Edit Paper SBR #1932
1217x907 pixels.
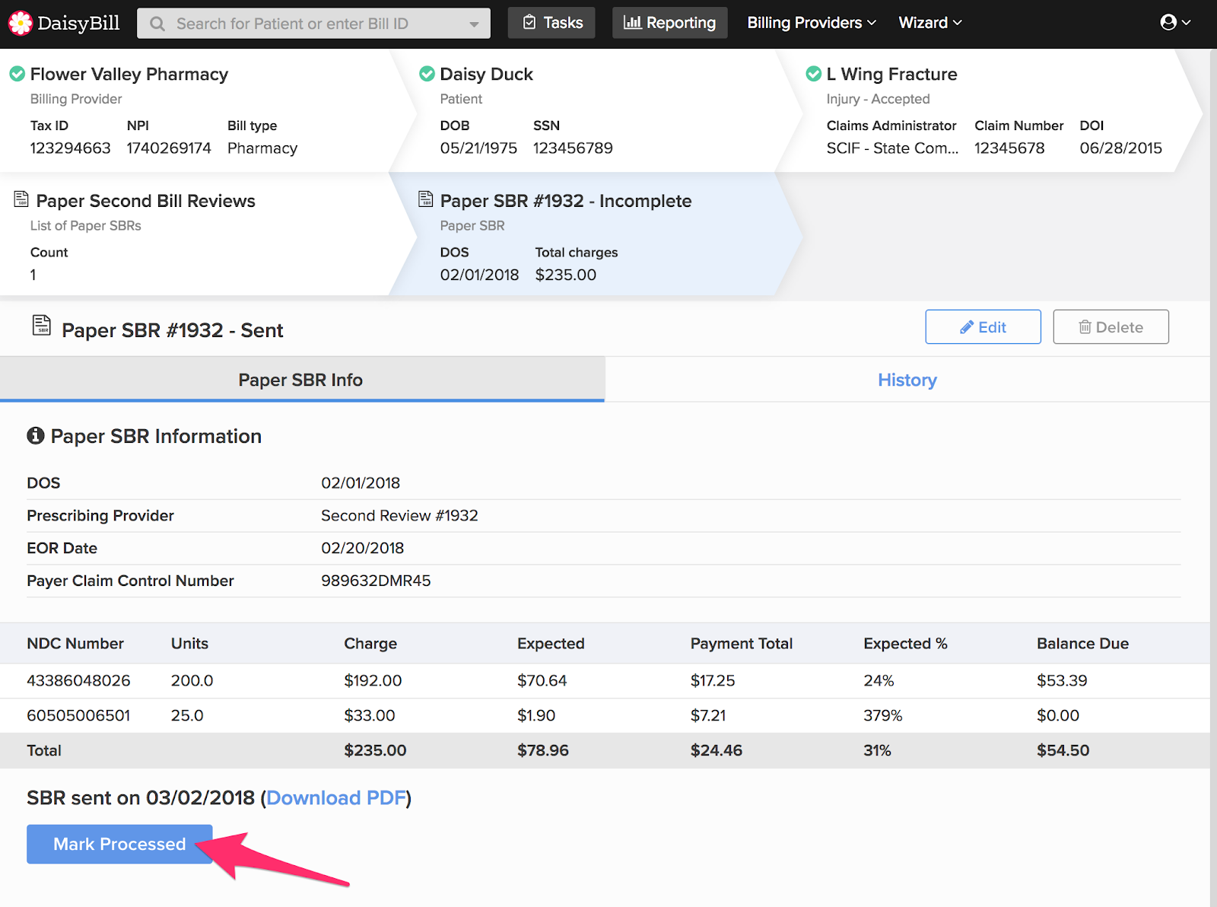(x=983, y=326)
